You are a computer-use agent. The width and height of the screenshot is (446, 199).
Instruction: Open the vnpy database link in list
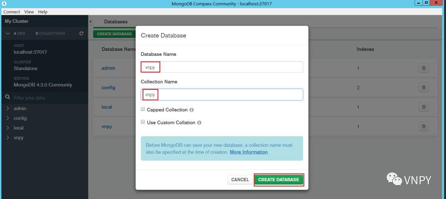107,126
